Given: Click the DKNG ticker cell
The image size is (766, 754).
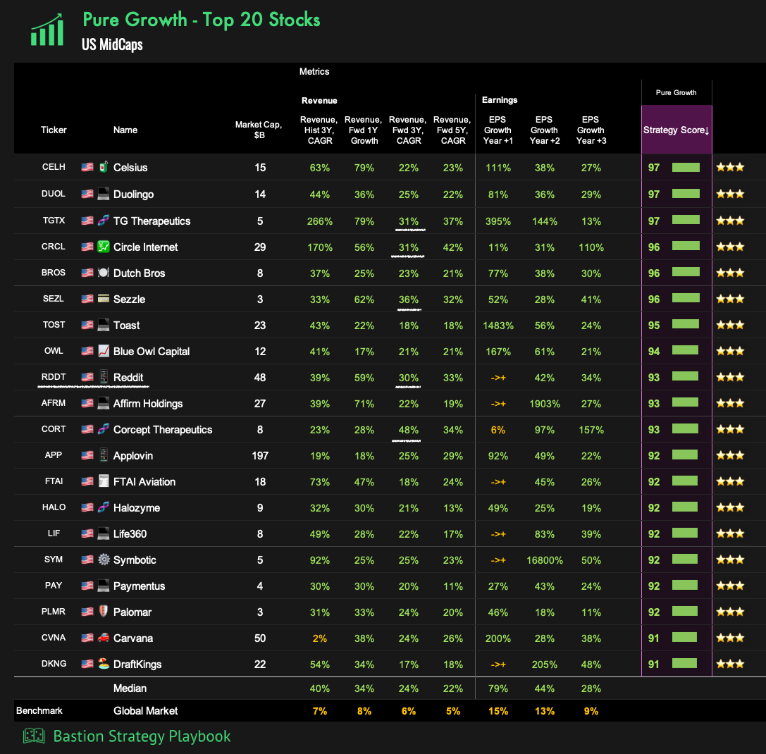Looking at the screenshot, I should tap(54, 664).
